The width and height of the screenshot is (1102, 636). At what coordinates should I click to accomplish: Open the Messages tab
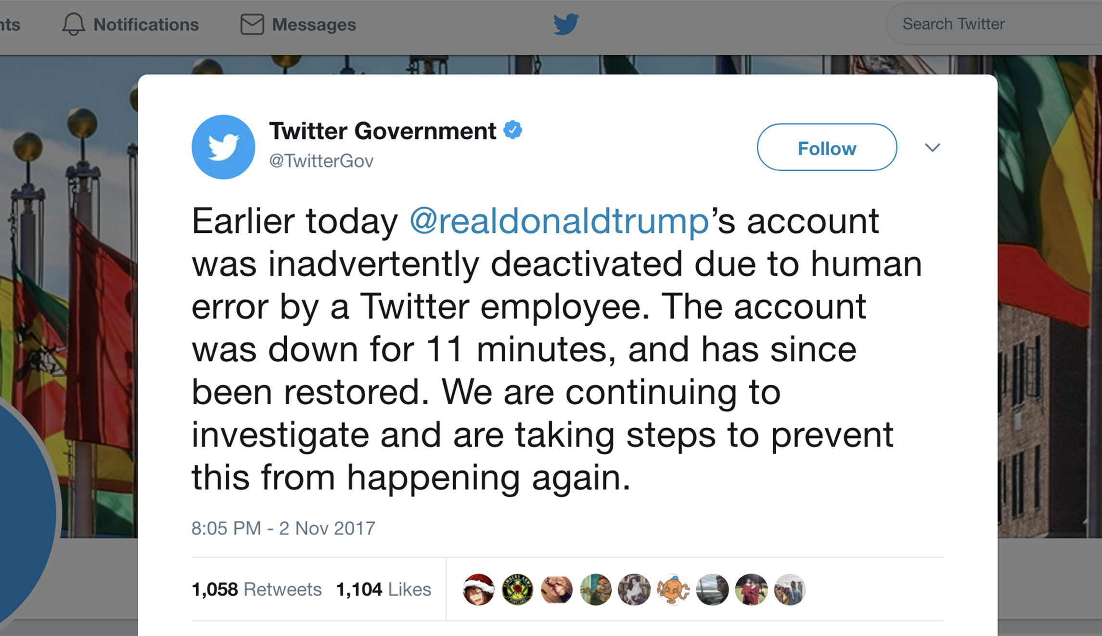pos(314,25)
